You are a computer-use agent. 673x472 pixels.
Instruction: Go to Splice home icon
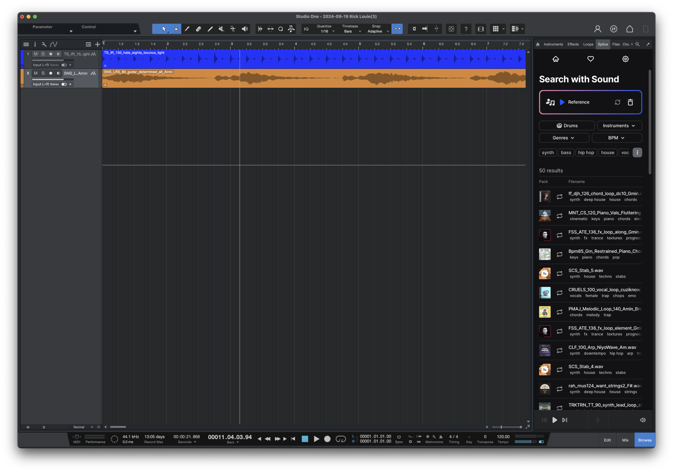pyautogui.click(x=555, y=59)
